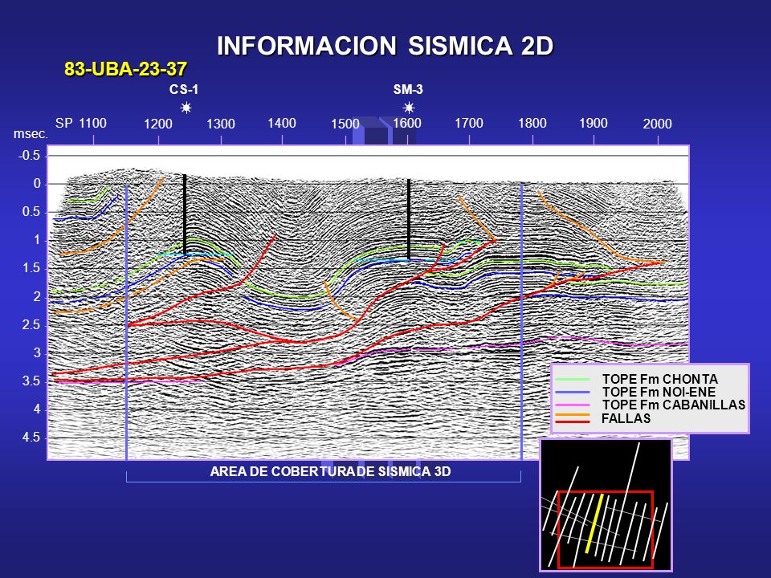Click the yellow highlighted line in location map
The image size is (771, 578).
click(x=594, y=524)
